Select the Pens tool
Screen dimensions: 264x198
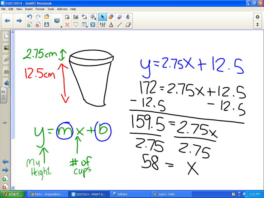102,24
